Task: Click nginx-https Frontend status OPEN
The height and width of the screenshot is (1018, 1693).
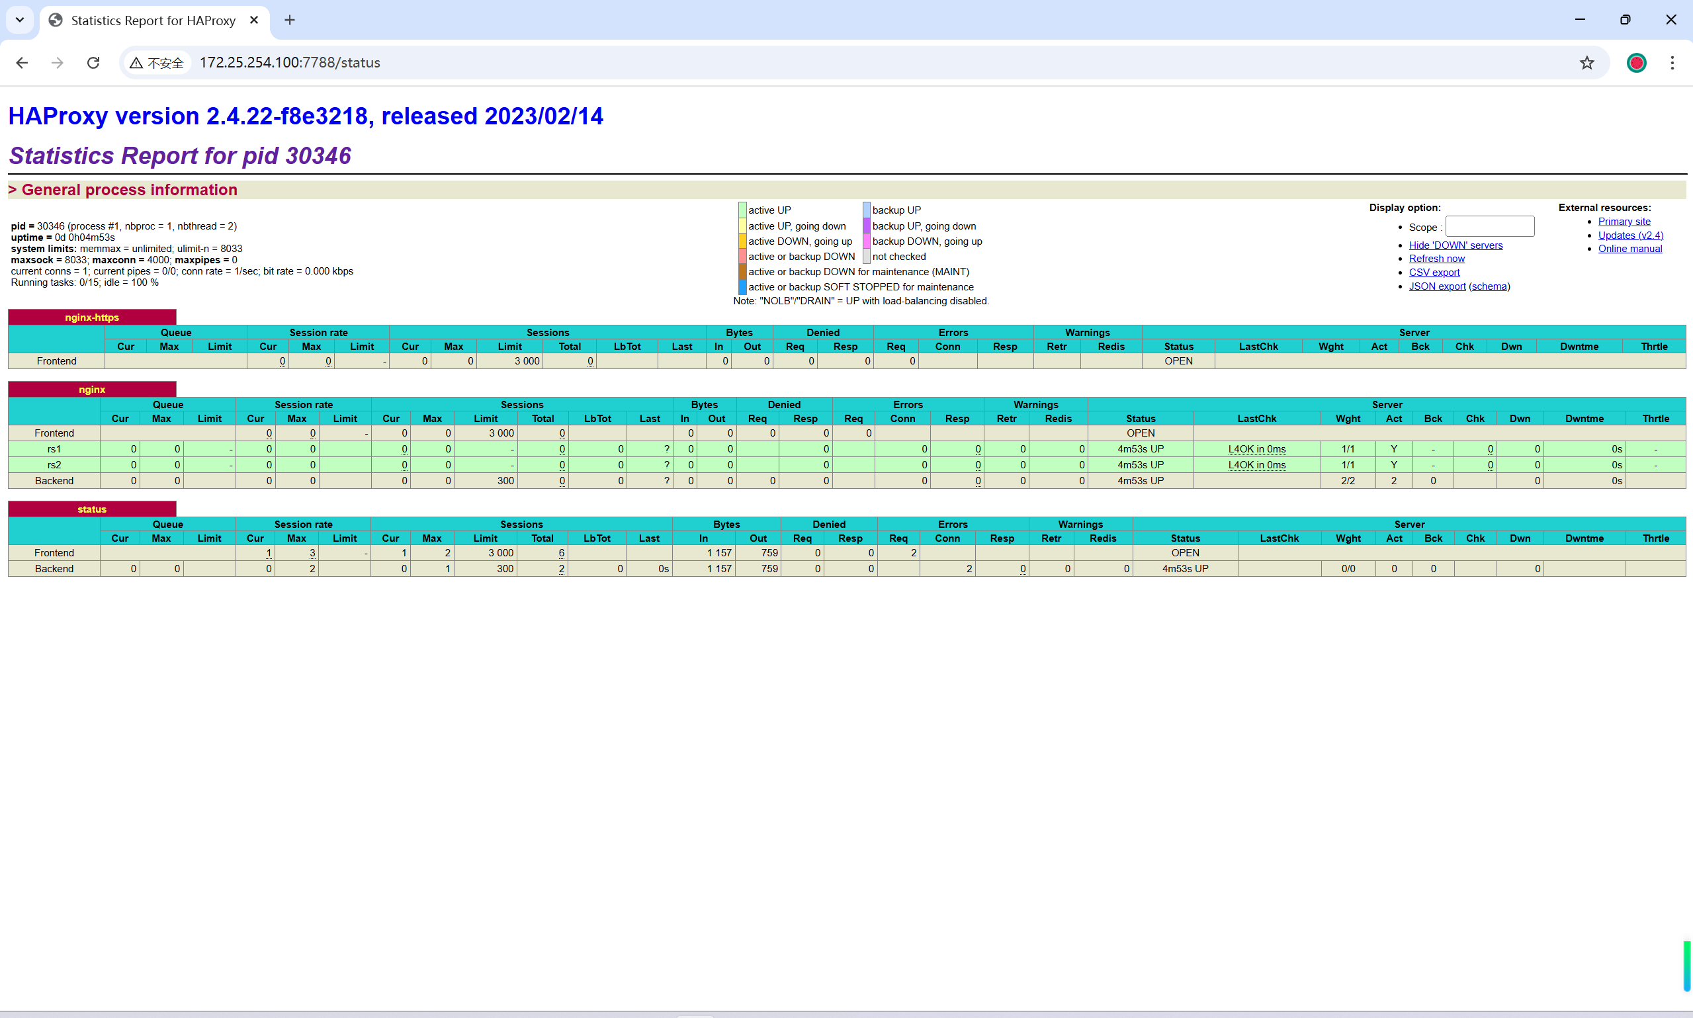Action: [1178, 361]
